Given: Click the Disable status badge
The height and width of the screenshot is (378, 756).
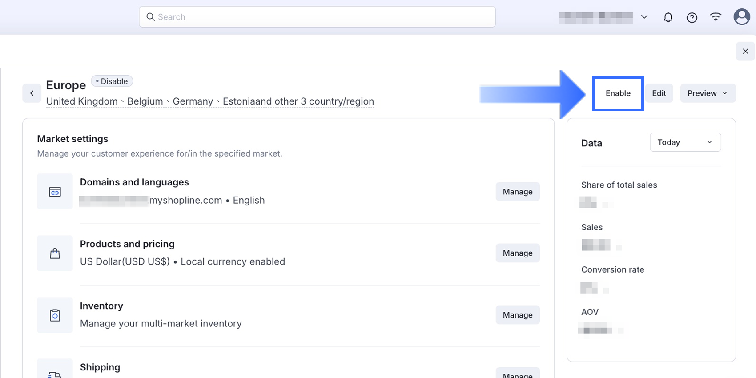Looking at the screenshot, I should [x=112, y=81].
